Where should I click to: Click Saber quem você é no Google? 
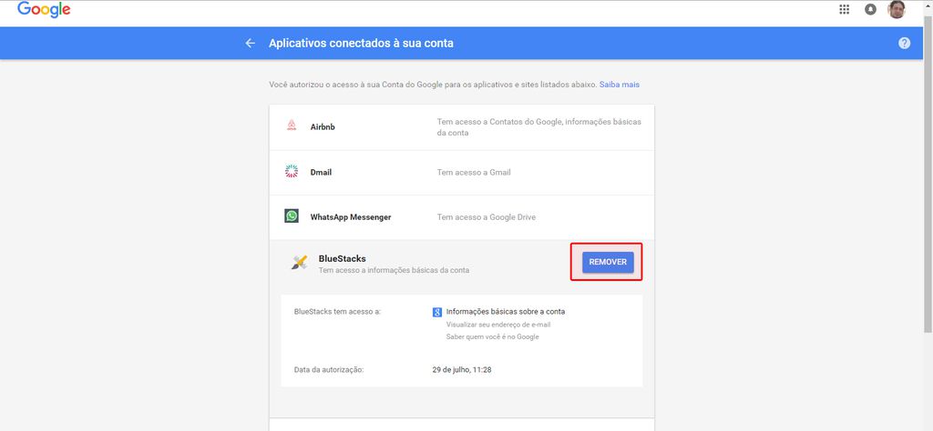[492, 337]
